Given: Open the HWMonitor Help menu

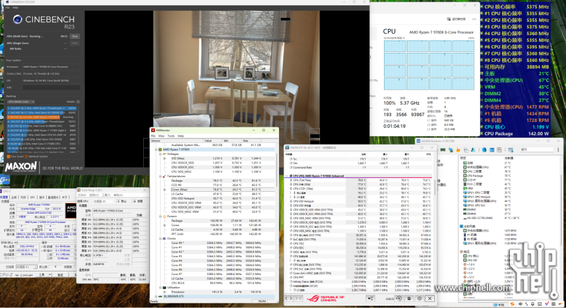Looking at the screenshot, I should tap(180, 136).
